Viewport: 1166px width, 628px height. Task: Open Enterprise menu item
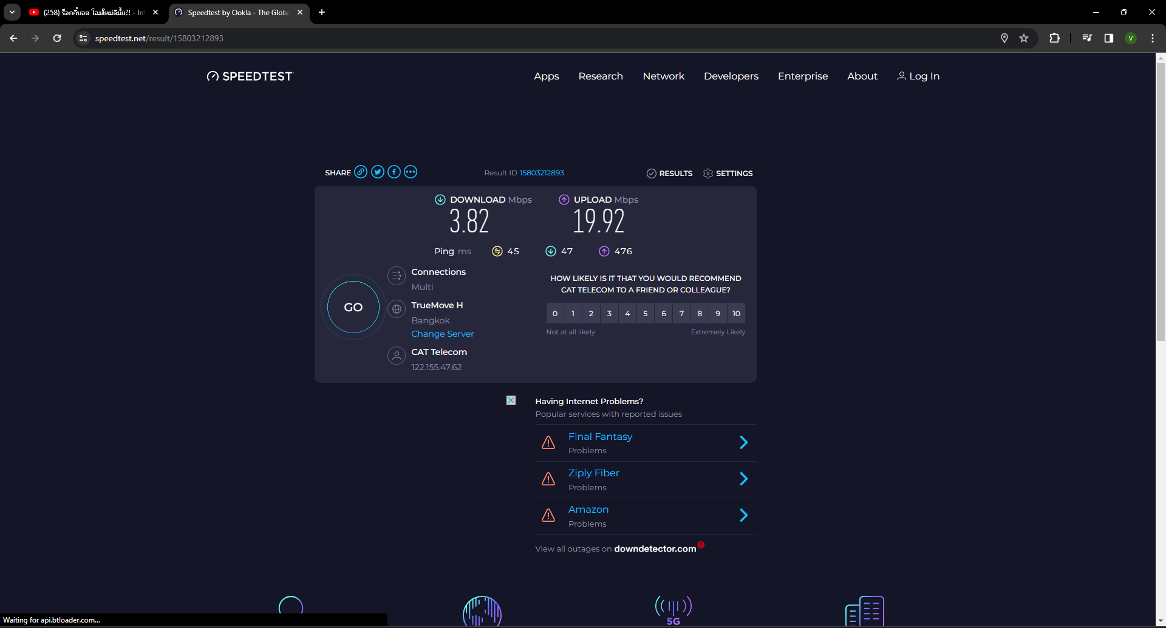tap(803, 76)
